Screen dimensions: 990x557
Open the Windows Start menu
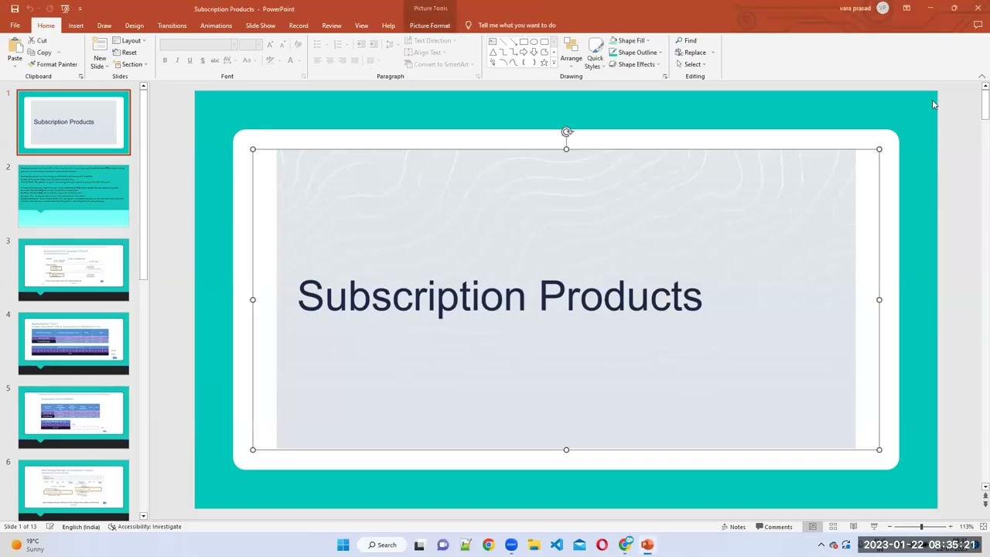pyautogui.click(x=343, y=545)
